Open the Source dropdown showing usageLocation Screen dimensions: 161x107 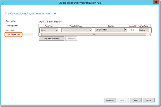[126, 30]
